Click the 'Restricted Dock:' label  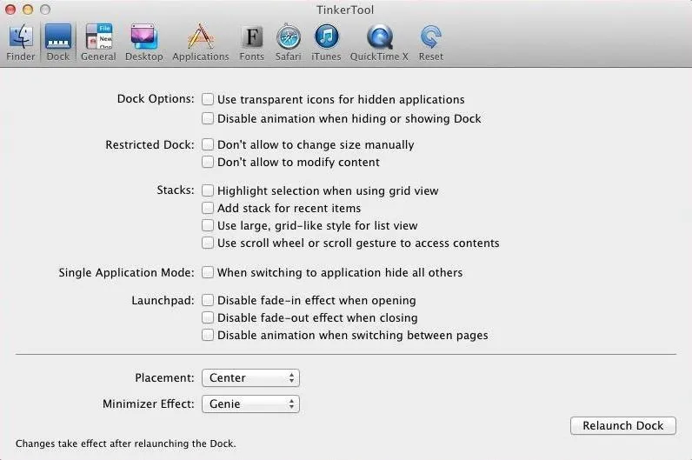pos(150,145)
